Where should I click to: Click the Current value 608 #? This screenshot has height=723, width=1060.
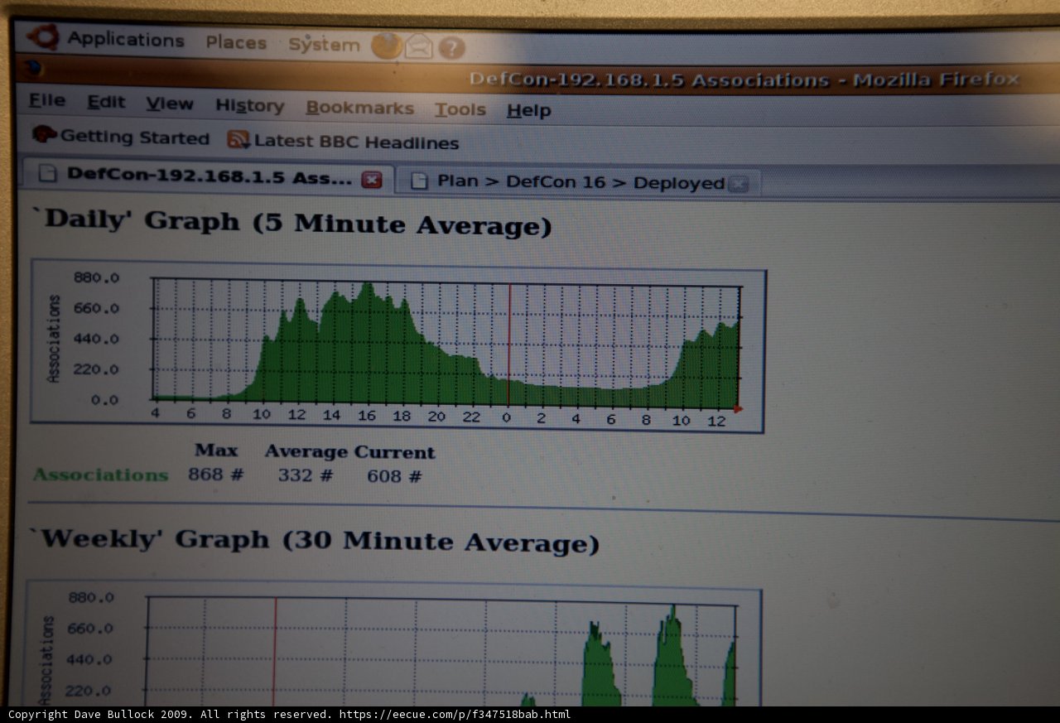[x=394, y=476]
